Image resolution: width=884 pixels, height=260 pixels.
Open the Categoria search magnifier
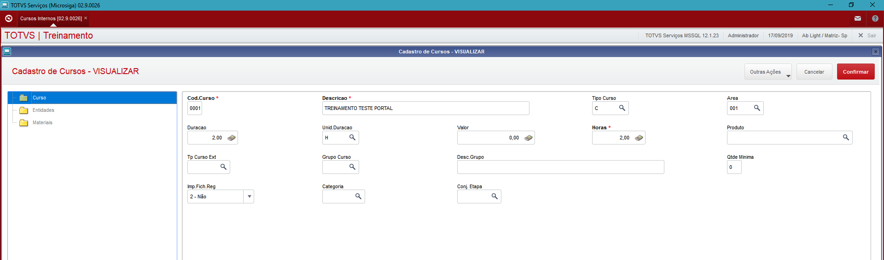coord(358,196)
